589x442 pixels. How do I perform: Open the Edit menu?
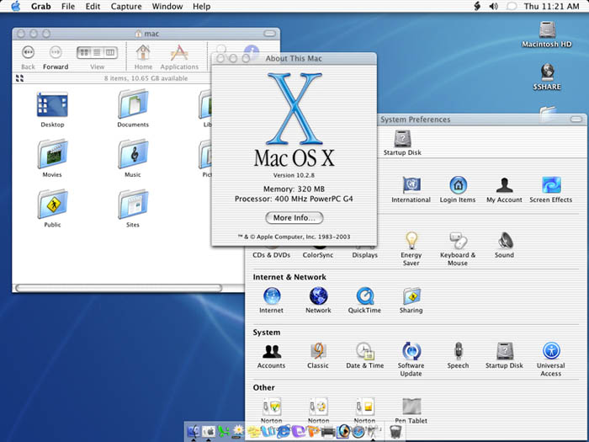click(93, 7)
